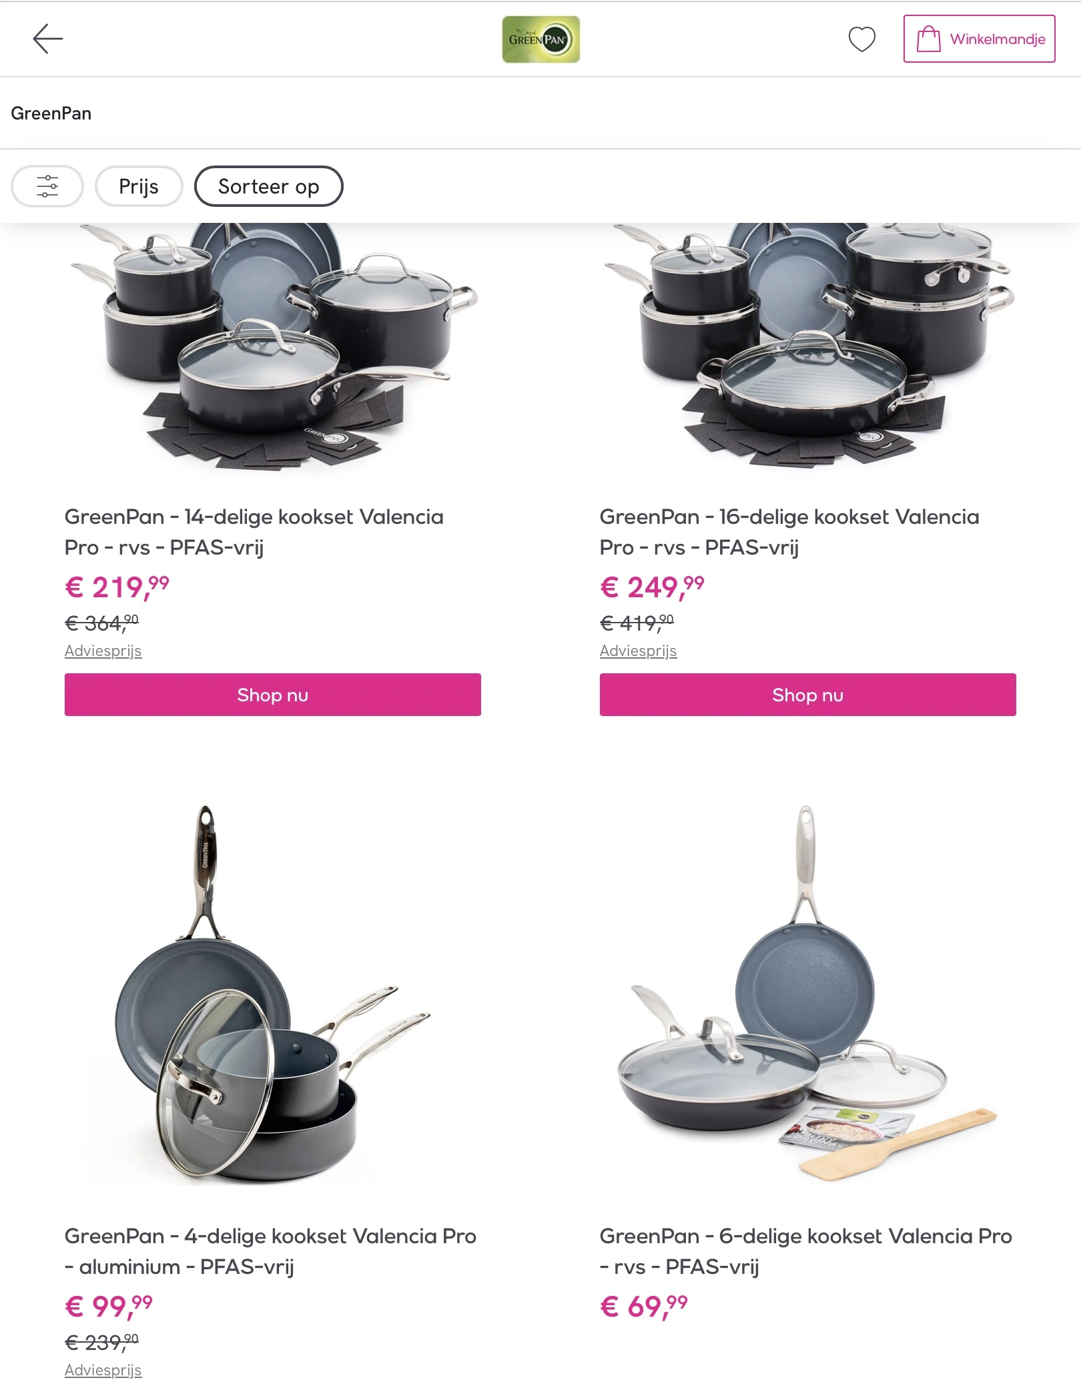Open the 4-delige kookset aluminium title
Viewport: 1081px width, 1386px height.
click(270, 1251)
